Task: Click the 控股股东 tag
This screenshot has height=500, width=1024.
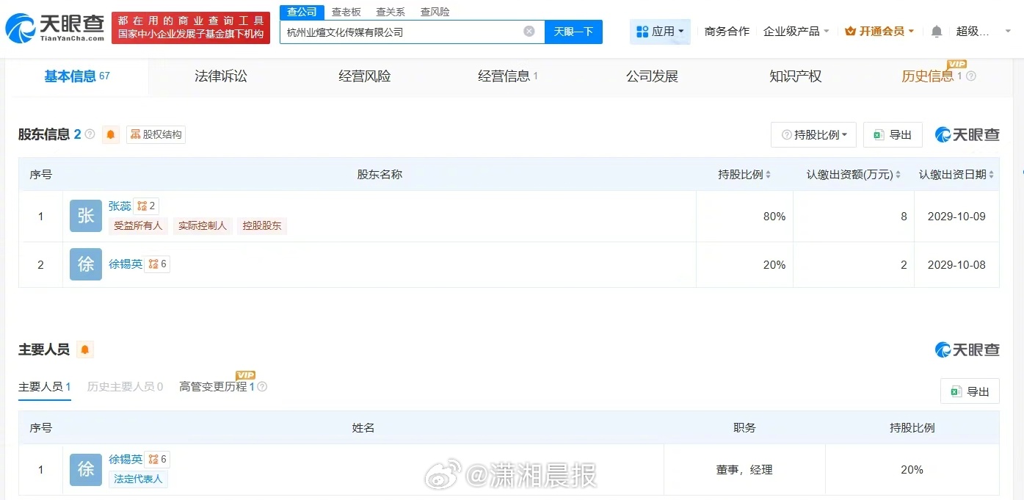Action: 262,226
